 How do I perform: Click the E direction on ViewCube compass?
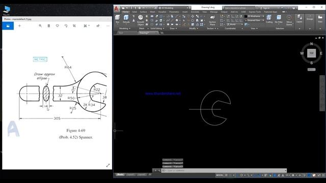pyautogui.click(x=321, y=53)
